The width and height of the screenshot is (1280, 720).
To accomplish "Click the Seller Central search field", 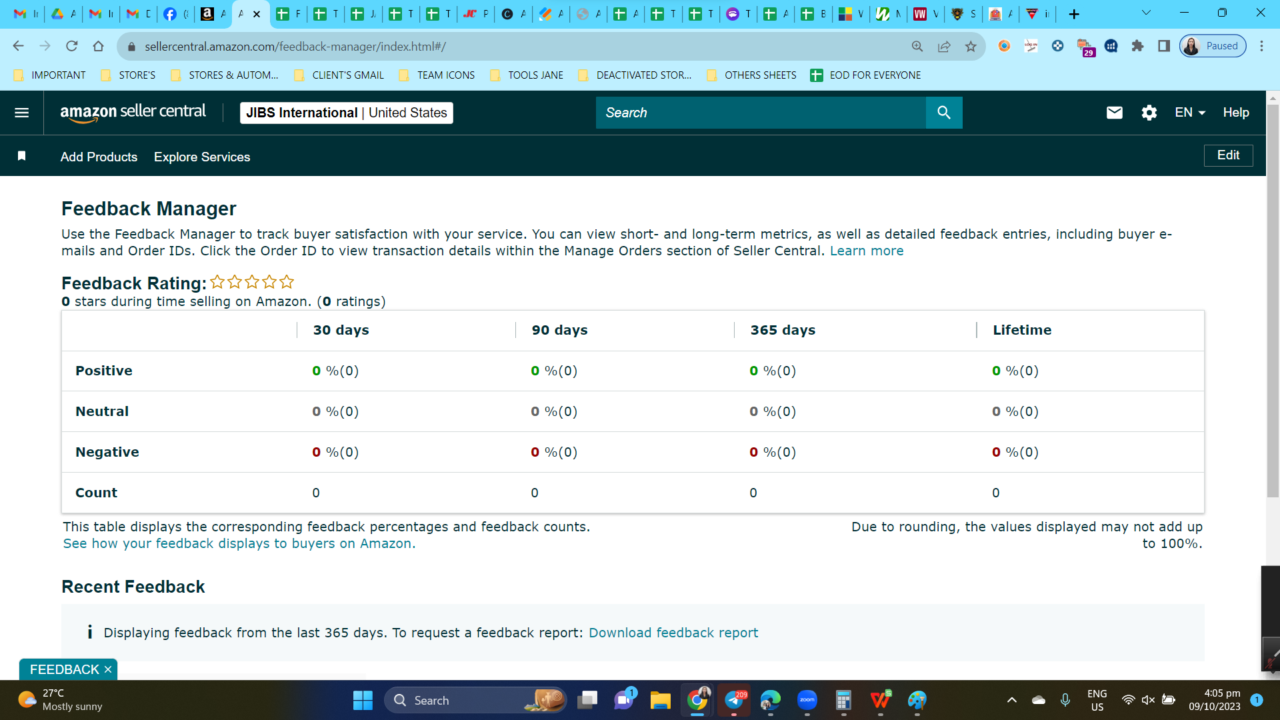I will pyautogui.click(x=761, y=113).
